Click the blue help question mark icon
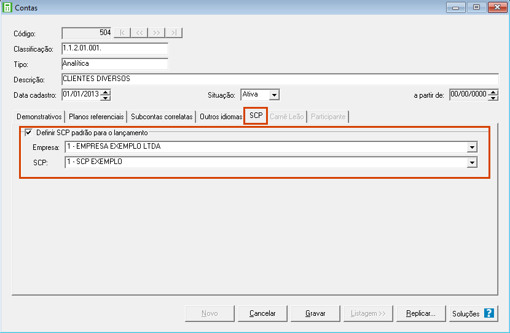The height and width of the screenshot is (333, 510). (488, 313)
